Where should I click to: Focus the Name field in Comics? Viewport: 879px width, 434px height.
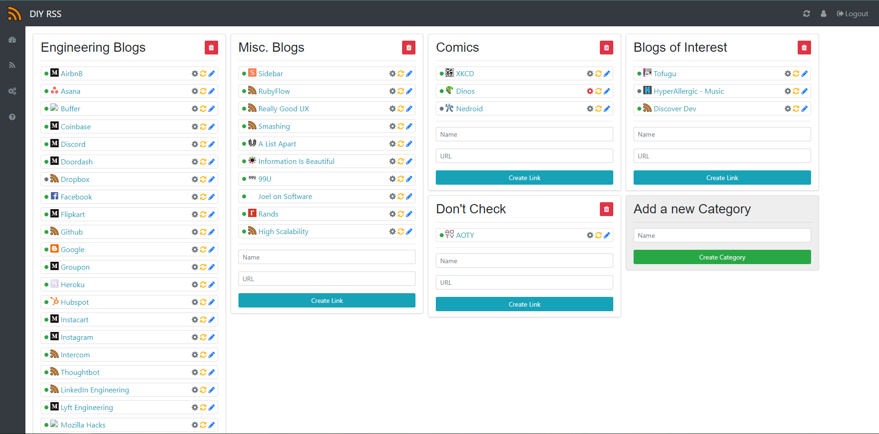pos(525,134)
